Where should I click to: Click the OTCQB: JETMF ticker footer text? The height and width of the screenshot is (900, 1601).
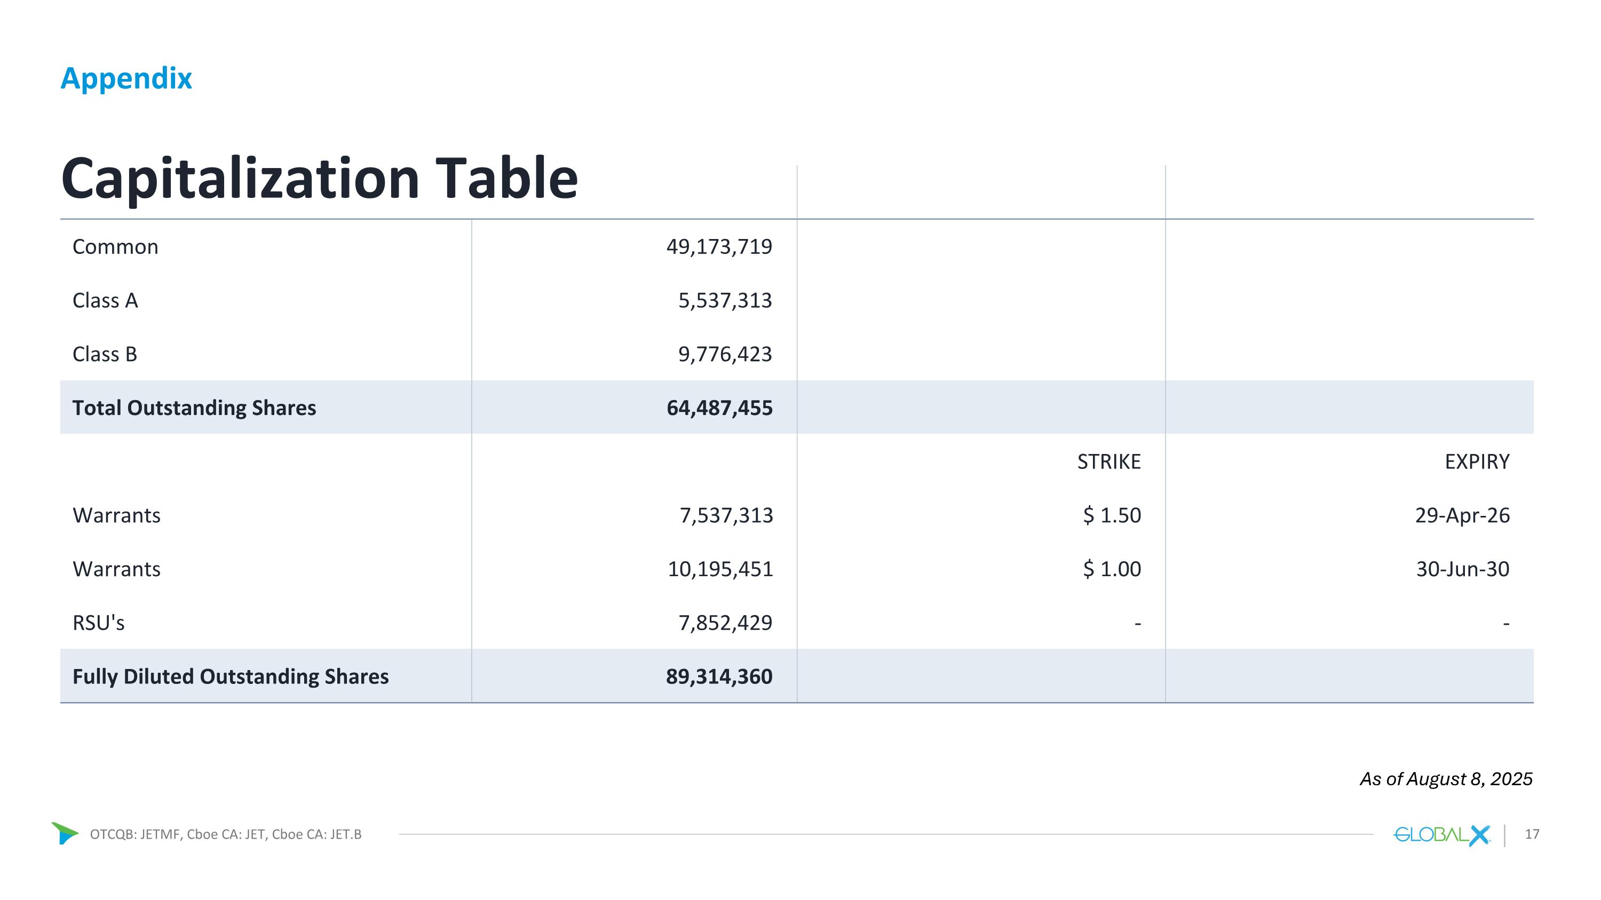pos(226,834)
